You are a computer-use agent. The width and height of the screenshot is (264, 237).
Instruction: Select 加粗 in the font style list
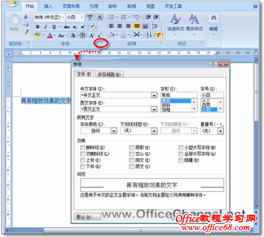[166, 110]
